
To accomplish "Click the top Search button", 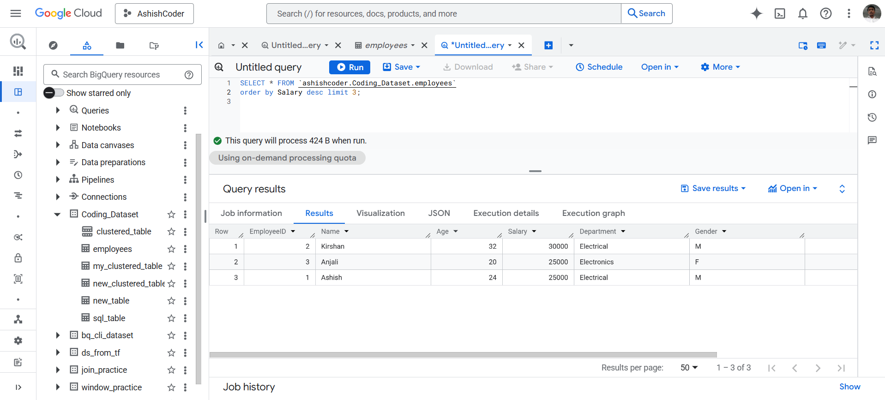I will (646, 13).
